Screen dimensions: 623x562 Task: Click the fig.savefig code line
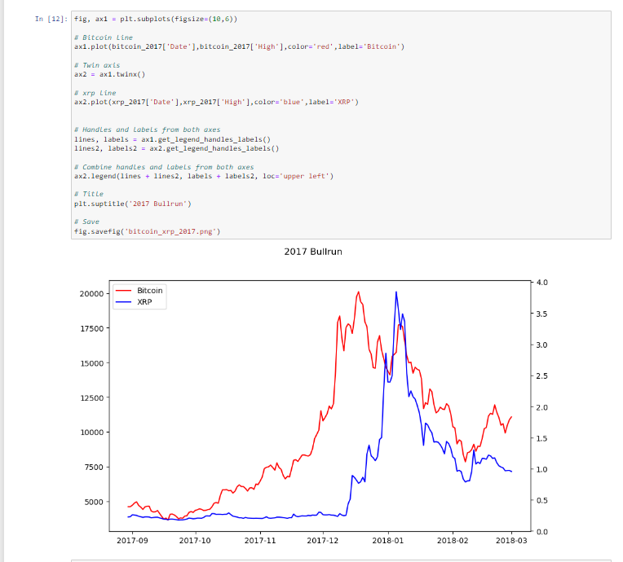click(147, 231)
